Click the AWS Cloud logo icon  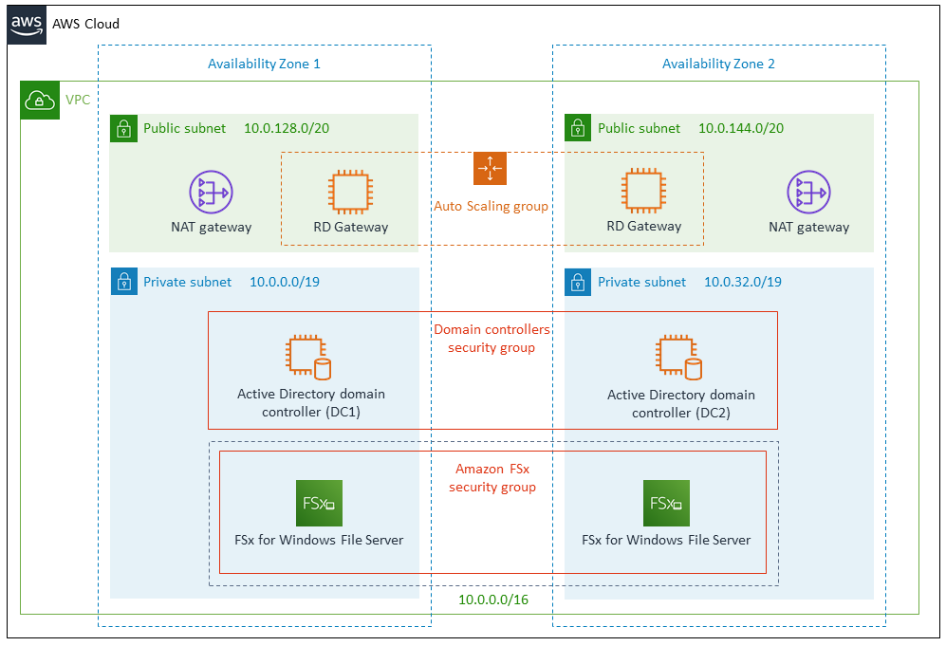27,24
